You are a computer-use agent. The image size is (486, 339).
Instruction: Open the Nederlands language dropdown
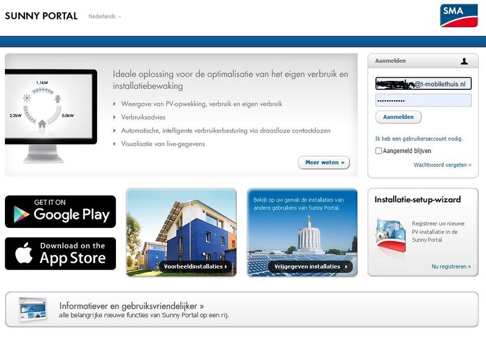point(104,16)
